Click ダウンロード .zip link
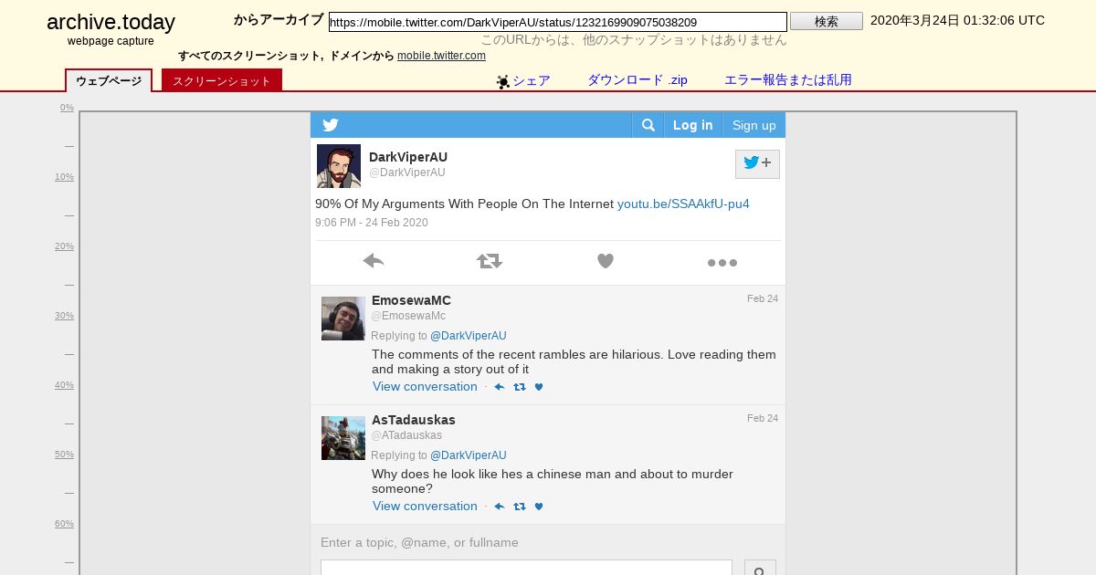Screen dimensions: 1096x575 [x=638, y=80]
